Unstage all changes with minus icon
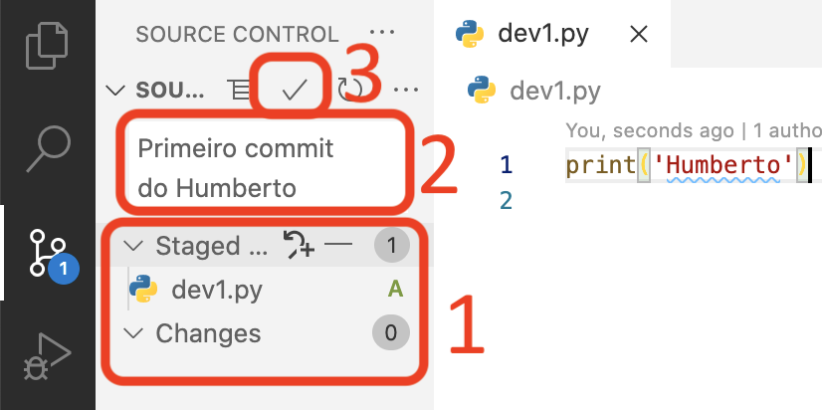 [338, 245]
